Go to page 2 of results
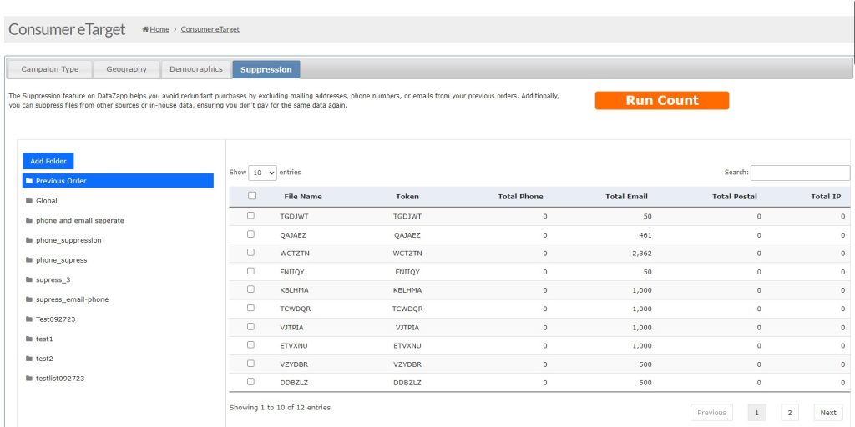The width and height of the screenshot is (855, 427). [790, 413]
